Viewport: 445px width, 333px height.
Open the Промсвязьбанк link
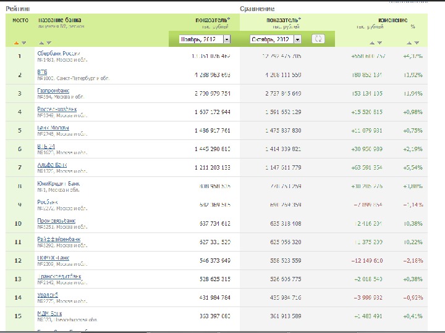tap(56, 221)
